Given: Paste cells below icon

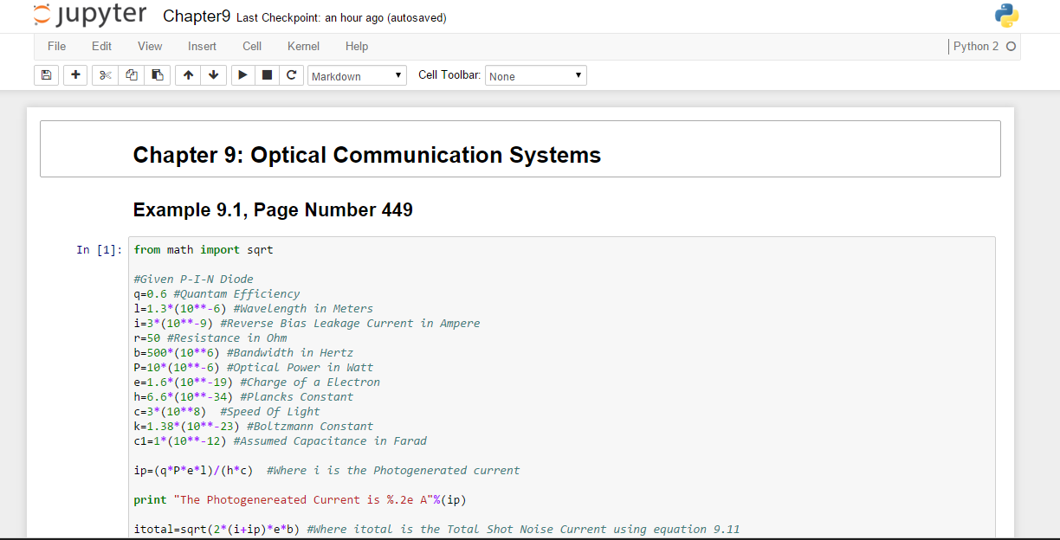Looking at the screenshot, I should click(x=157, y=75).
